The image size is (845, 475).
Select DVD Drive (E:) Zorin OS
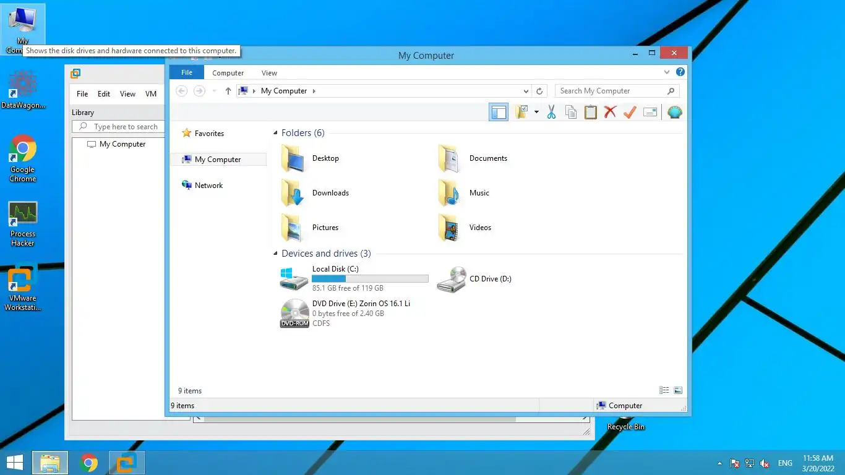345,314
